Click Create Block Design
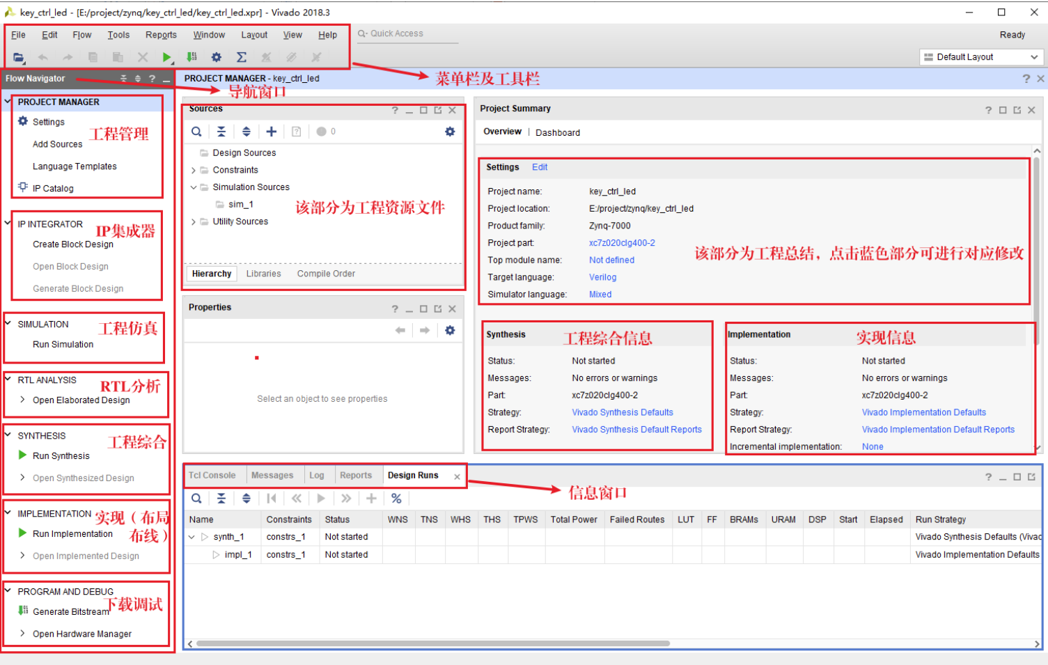This screenshot has height=665, width=1048. click(x=73, y=244)
